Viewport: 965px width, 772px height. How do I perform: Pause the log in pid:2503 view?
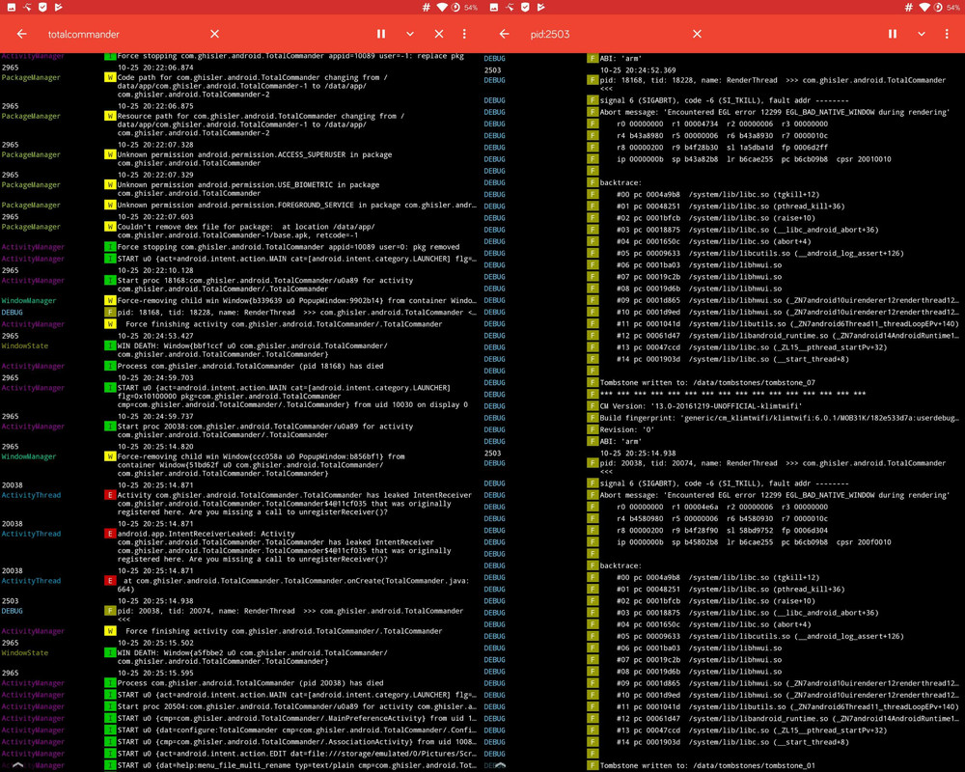(893, 34)
